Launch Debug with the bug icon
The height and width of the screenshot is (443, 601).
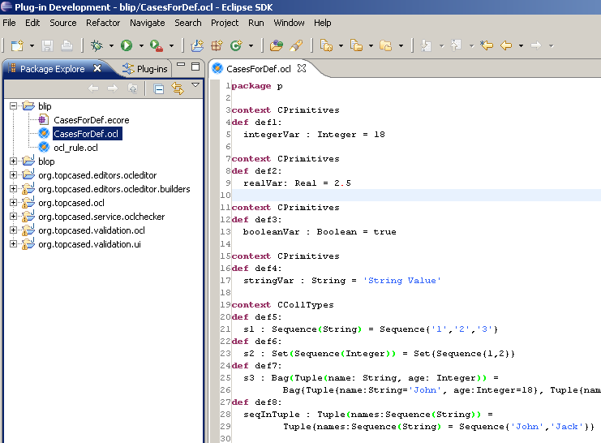click(97, 45)
